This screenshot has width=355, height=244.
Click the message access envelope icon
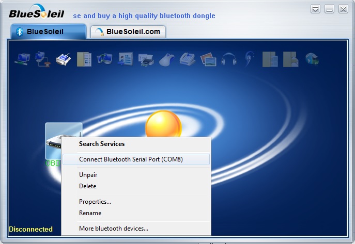click(291, 59)
